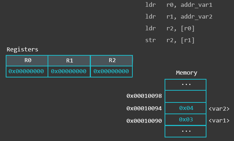Click the address label 0x00010098
Viewport: 234px width, 141px height.
pos(144,96)
